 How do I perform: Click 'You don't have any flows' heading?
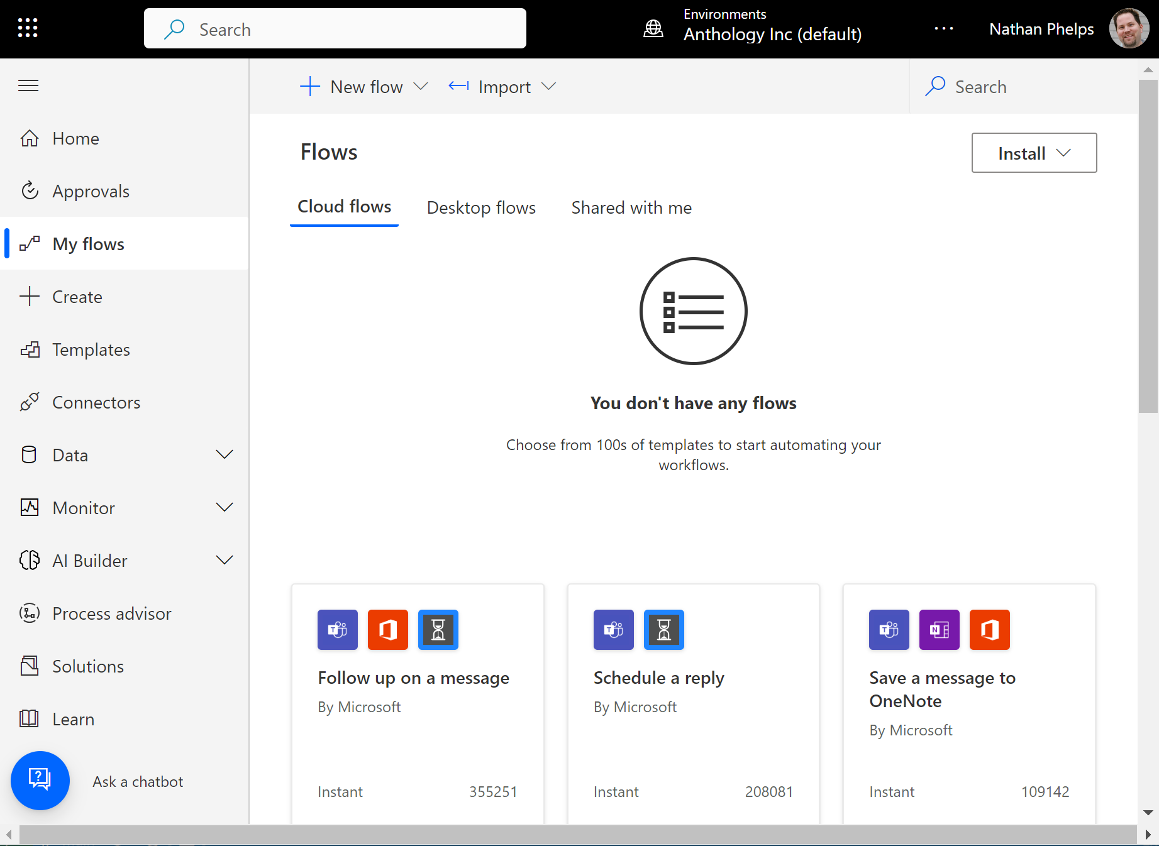pos(694,403)
